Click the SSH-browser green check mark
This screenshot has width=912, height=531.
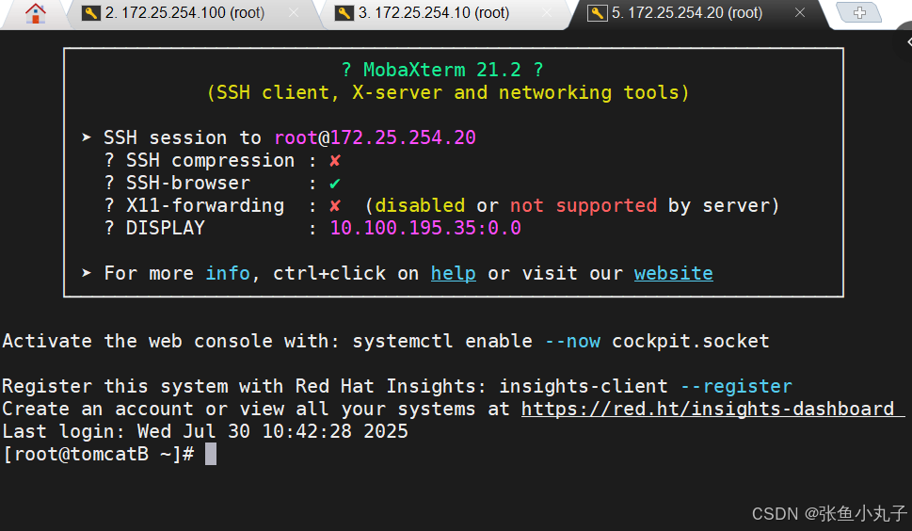(335, 184)
